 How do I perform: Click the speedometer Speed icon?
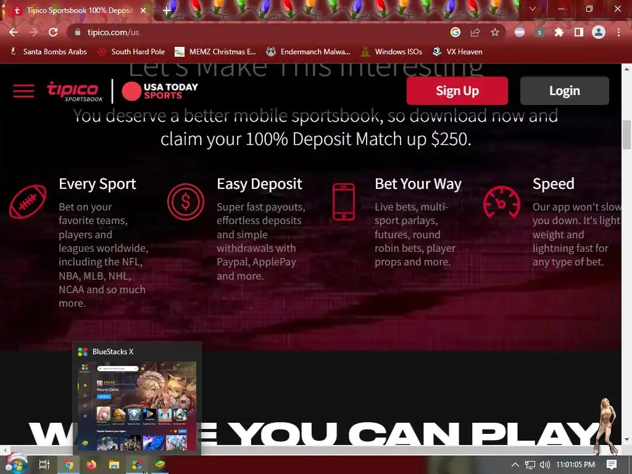tap(501, 202)
